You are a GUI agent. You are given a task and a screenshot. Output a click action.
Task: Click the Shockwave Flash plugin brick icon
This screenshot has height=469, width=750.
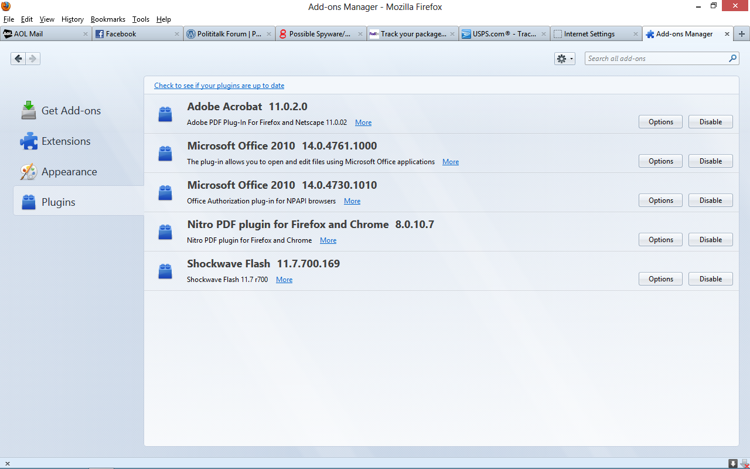(x=165, y=271)
